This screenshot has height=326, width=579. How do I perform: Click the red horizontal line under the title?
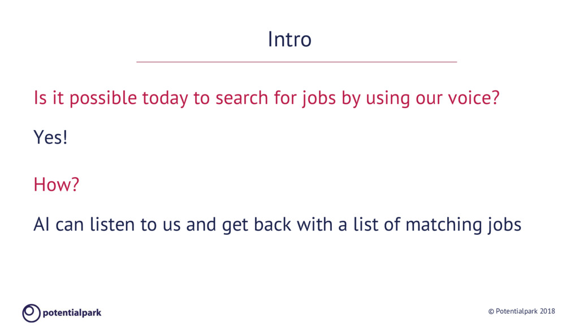point(296,62)
